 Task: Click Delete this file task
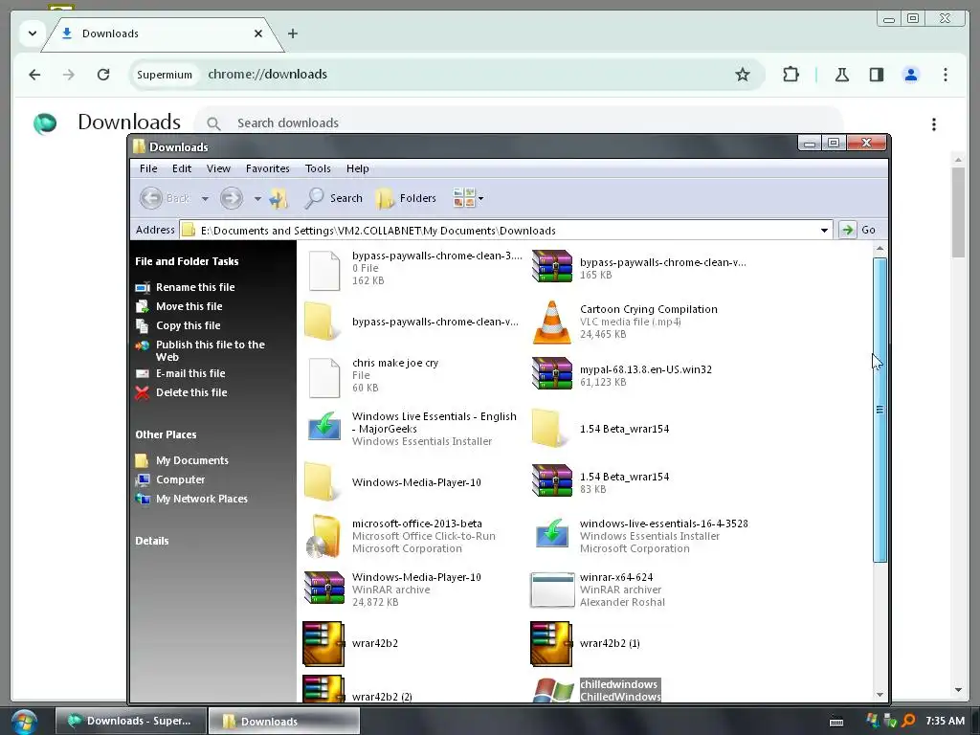[191, 392]
